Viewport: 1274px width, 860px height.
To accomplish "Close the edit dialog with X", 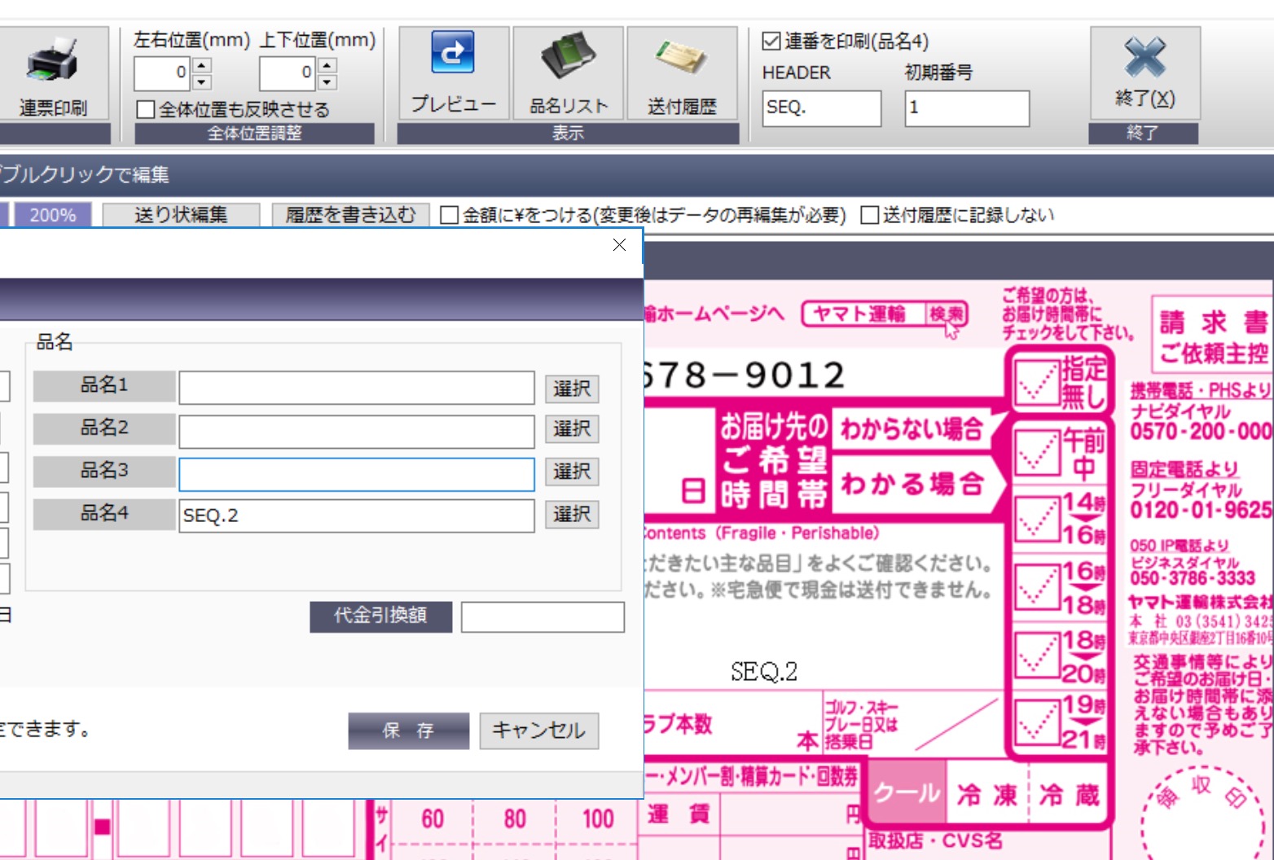I will pyautogui.click(x=619, y=244).
